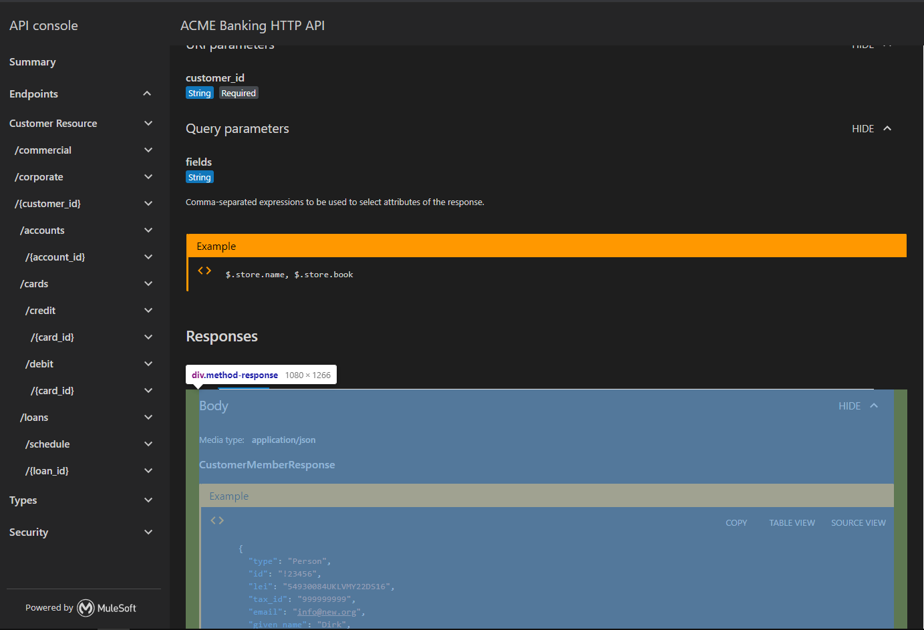Select /loans endpoint in sidebar
This screenshot has height=630, width=924.
click(34, 418)
